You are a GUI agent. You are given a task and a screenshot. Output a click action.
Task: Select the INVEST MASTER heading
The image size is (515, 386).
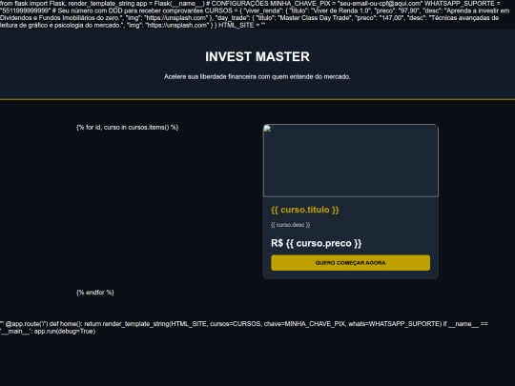[257, 56]
